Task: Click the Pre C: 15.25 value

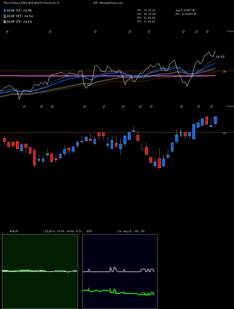Action: [x=146, y=22]
